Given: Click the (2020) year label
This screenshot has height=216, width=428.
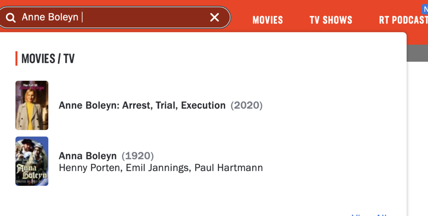Looking at the screenshot, I should [x=246, y=105].
